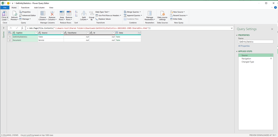Select the Navigation applied step
This screenshot has height=137, width=278.
256,59
